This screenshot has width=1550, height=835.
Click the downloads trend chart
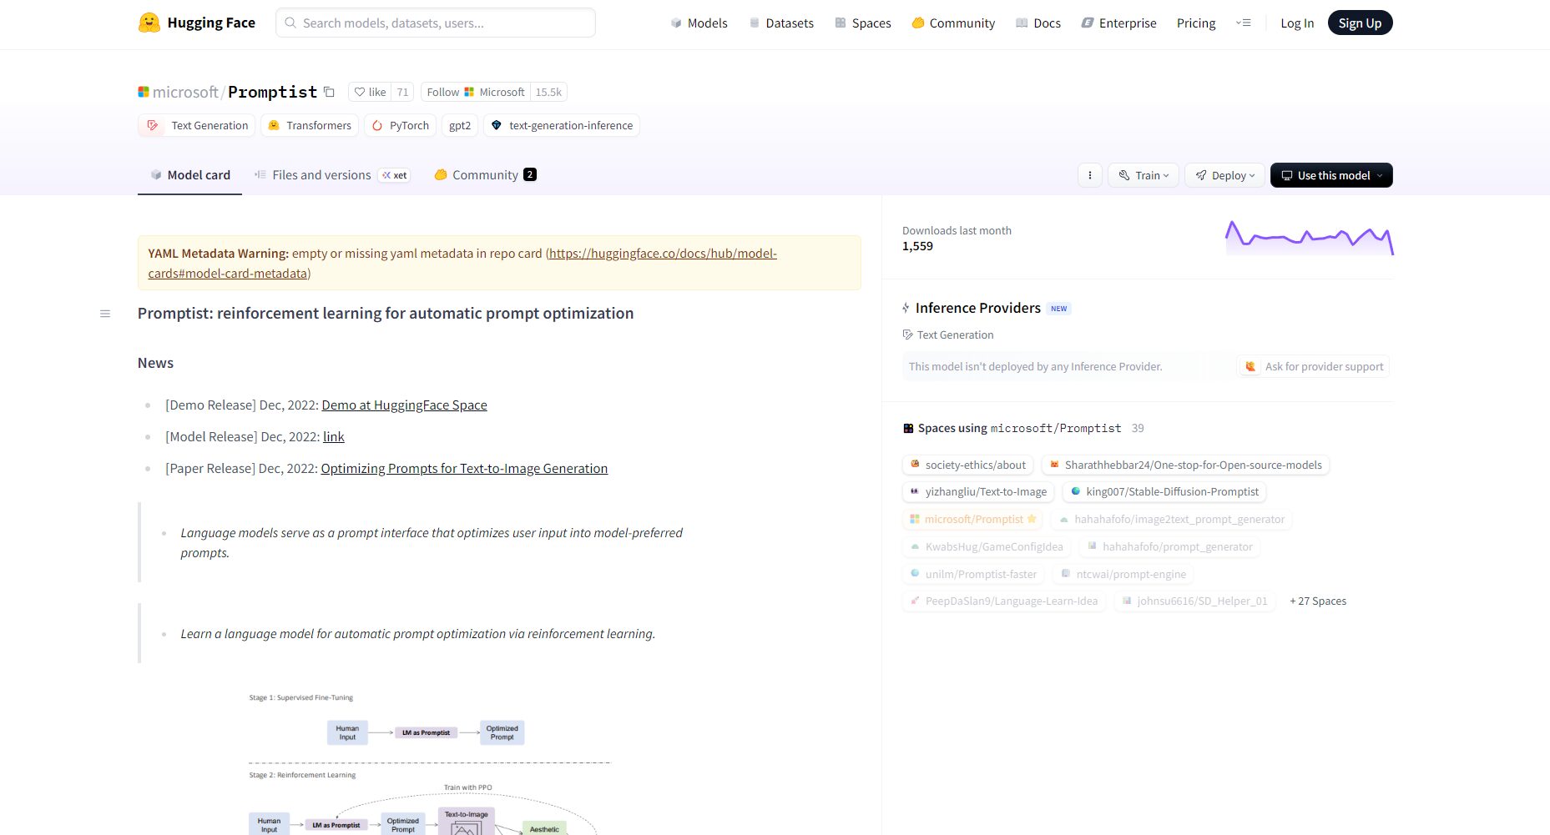(x=1309, y=238)
